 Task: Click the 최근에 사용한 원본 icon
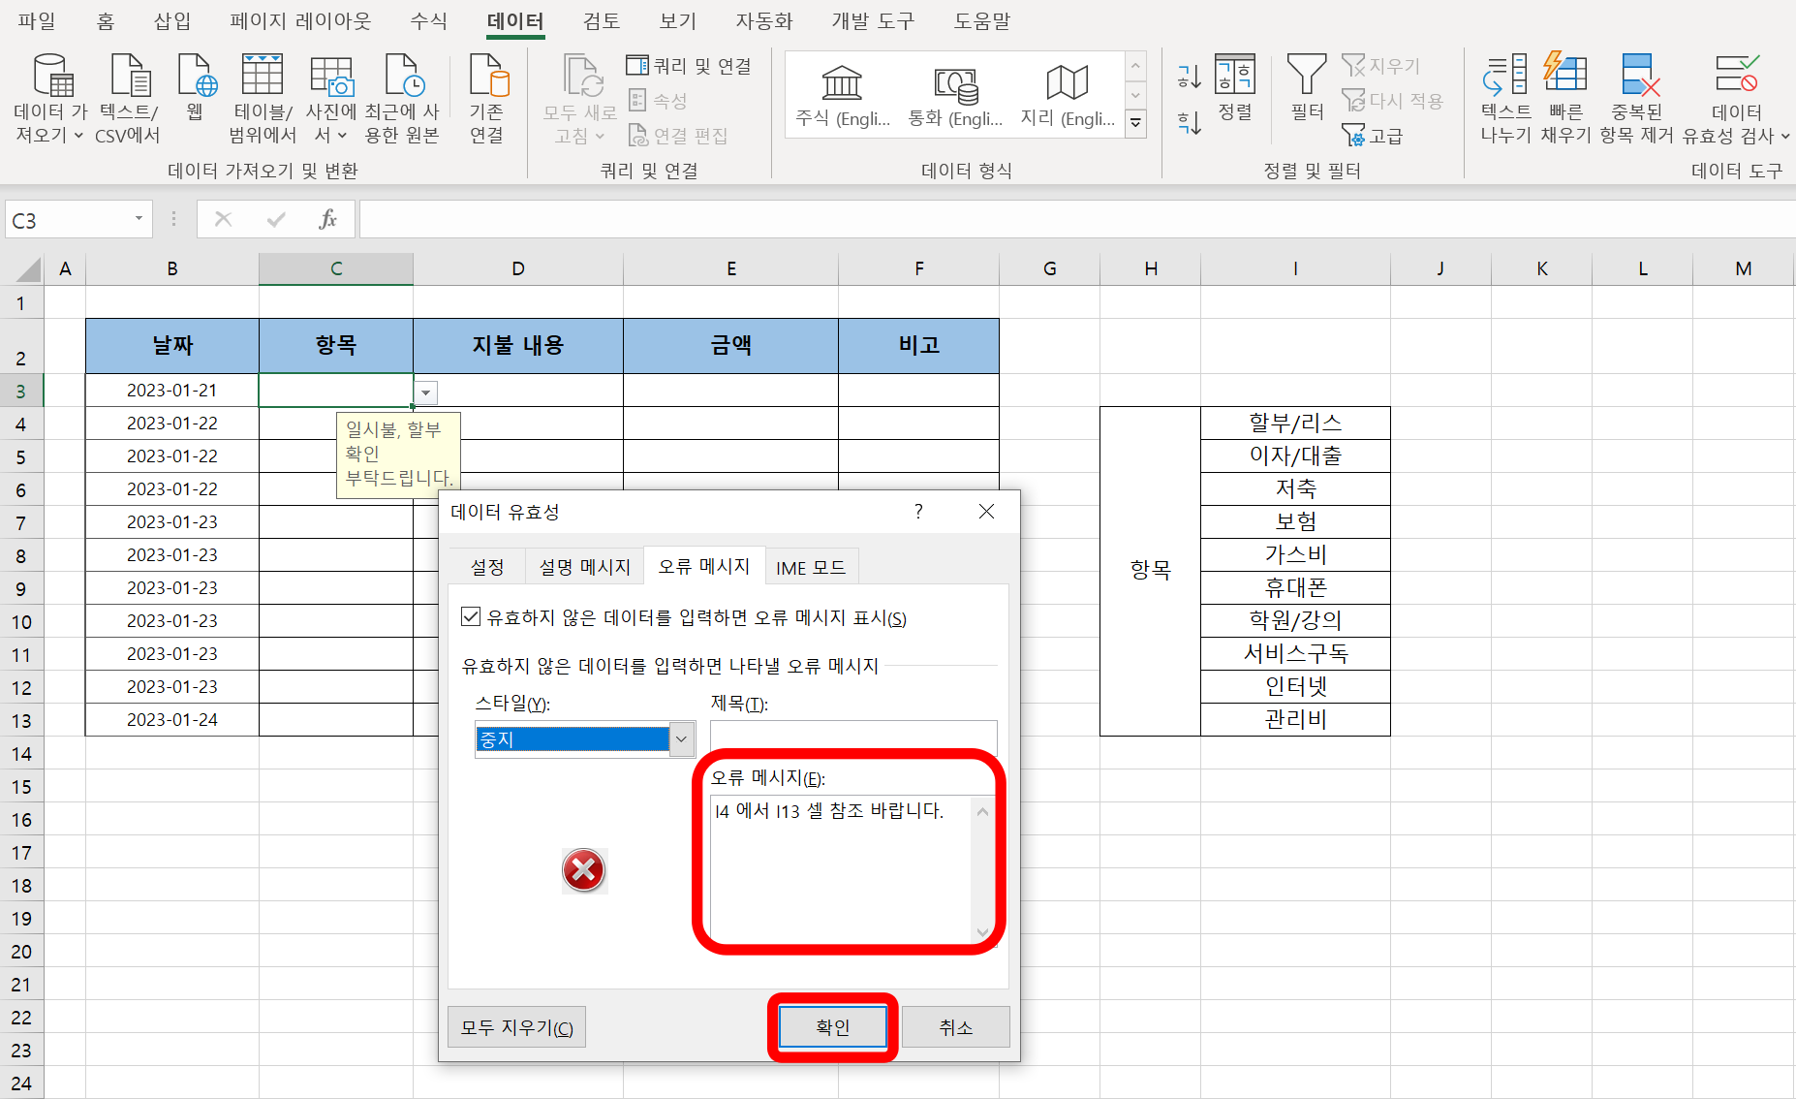[403, 77]
